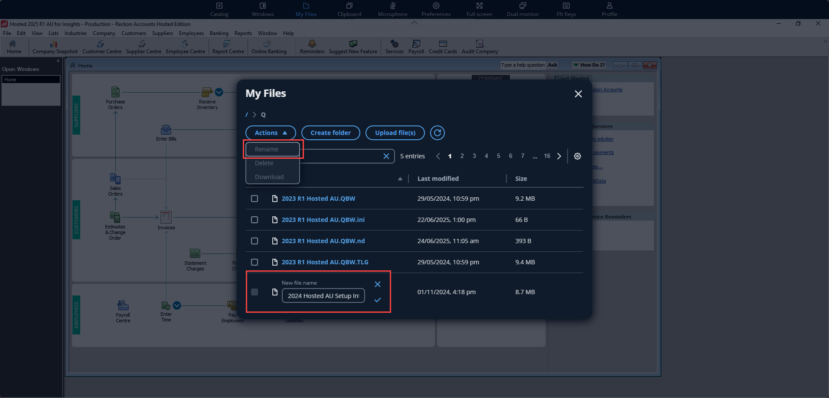Select checkbox for 2023 R1 Hosted AU.QBW.TLG
Screen dimensions: 829x398
(255, 262)
